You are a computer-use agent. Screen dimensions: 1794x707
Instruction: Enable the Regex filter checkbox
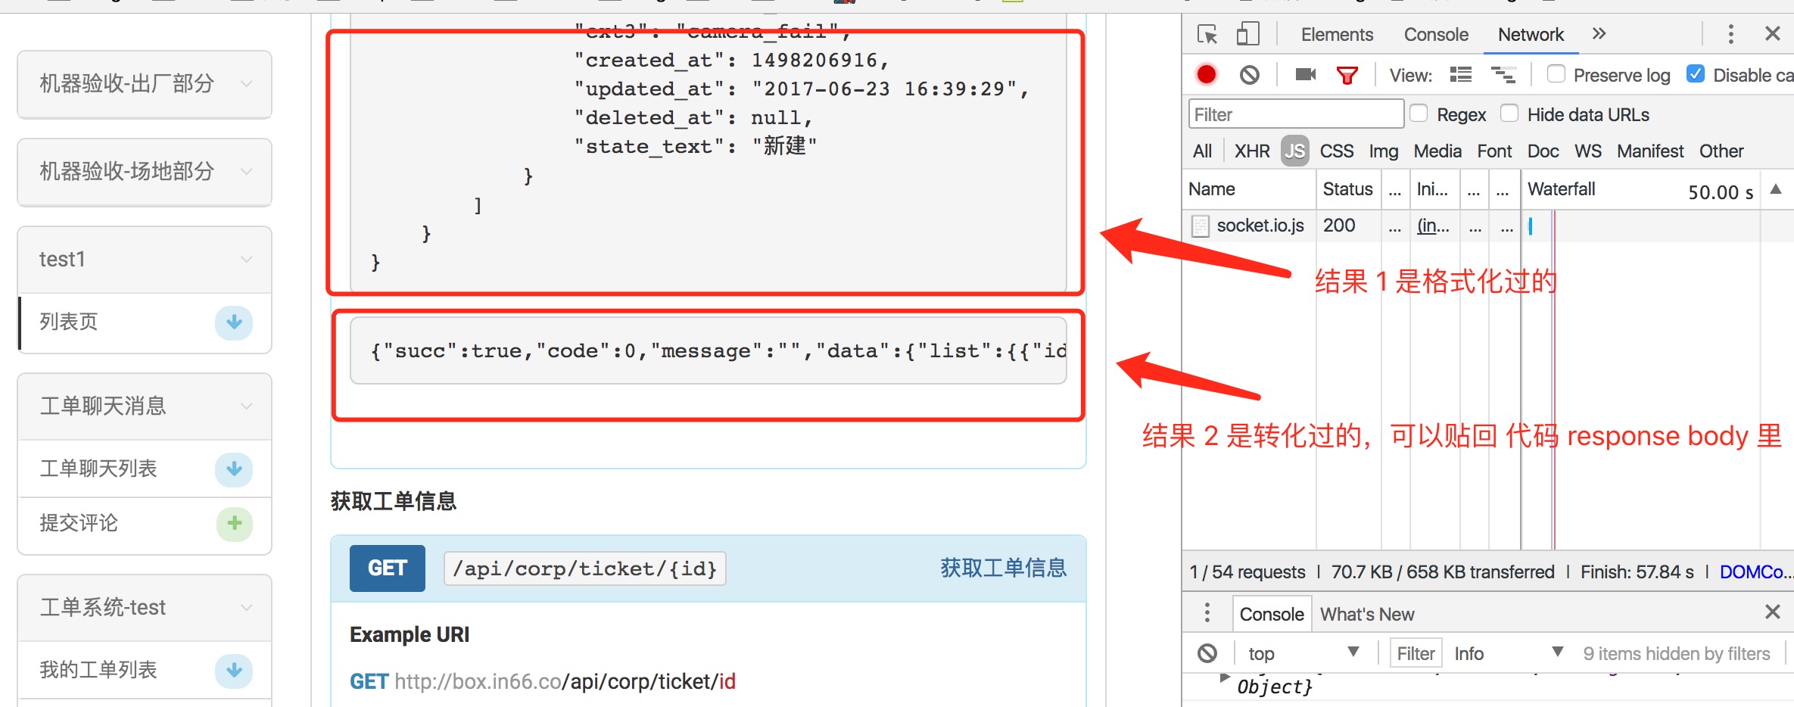(1419, 114)
